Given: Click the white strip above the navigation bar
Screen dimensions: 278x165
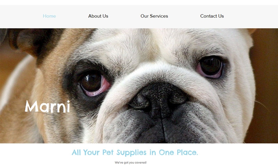Looking at the screenshot, I should 139,2.
